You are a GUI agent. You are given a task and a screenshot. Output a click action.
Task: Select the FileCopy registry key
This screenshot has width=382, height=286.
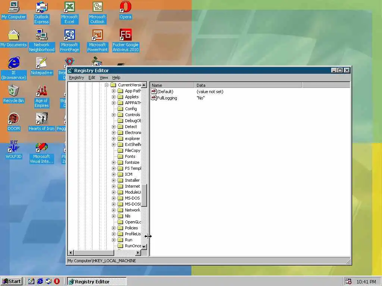132,150
